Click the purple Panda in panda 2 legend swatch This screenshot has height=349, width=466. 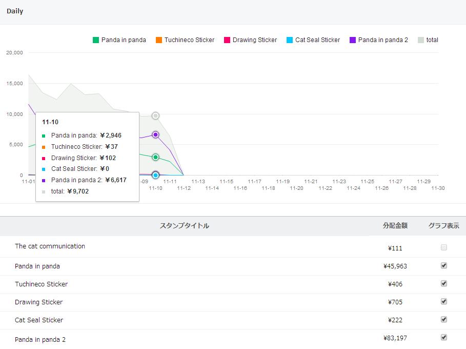coord(353,40)
